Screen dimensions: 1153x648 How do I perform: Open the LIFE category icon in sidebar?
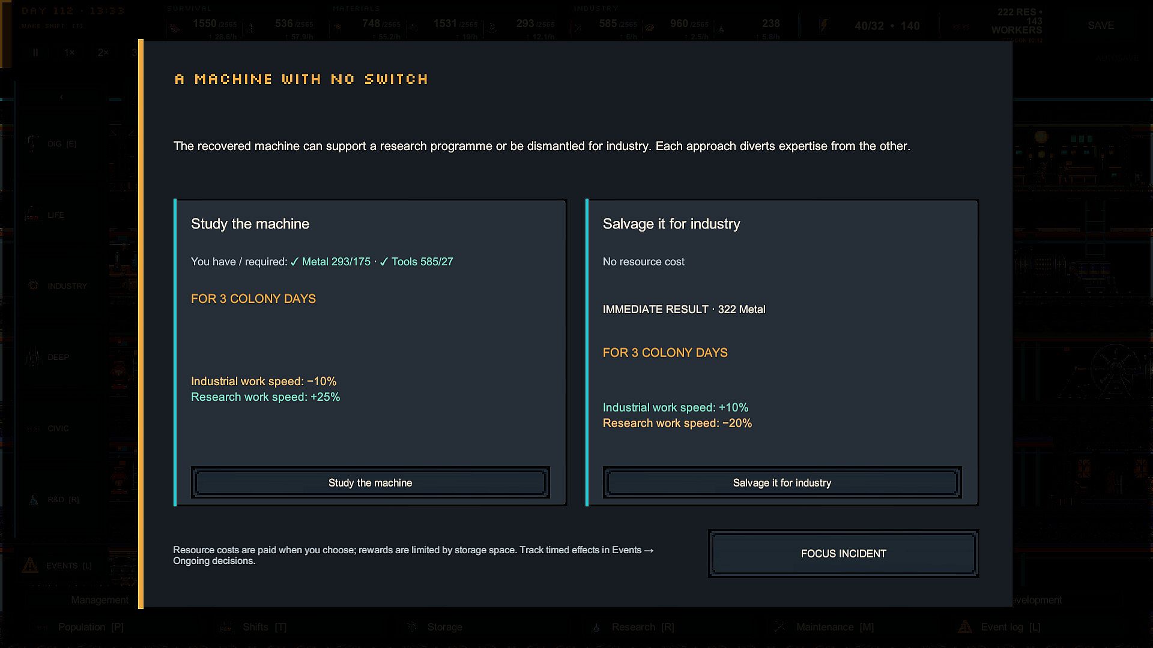pos(32,215)
